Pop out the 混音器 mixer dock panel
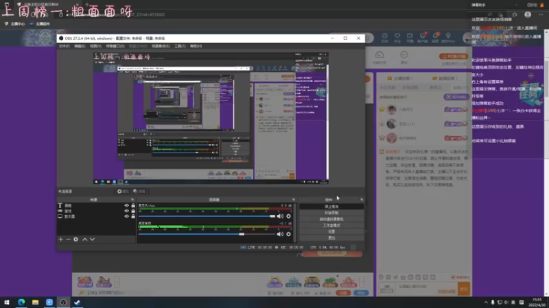This screenshot has width=549, height=308. pyautogui.click(x=294, y=199)
